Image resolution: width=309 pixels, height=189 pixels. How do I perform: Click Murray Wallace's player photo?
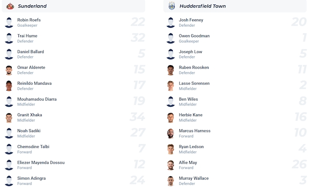click(x=171, y=181)
